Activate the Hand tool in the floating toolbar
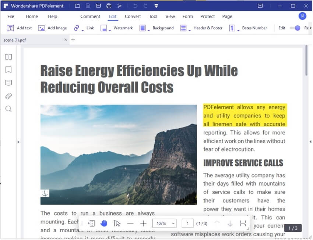 (x=103, y=223)
